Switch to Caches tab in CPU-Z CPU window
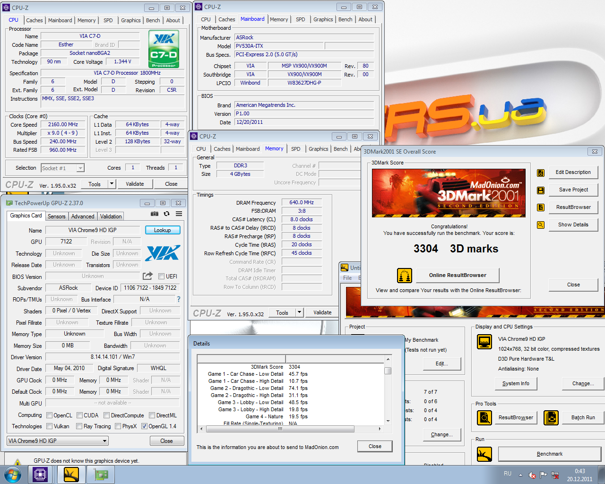 [x=35, y=20]
